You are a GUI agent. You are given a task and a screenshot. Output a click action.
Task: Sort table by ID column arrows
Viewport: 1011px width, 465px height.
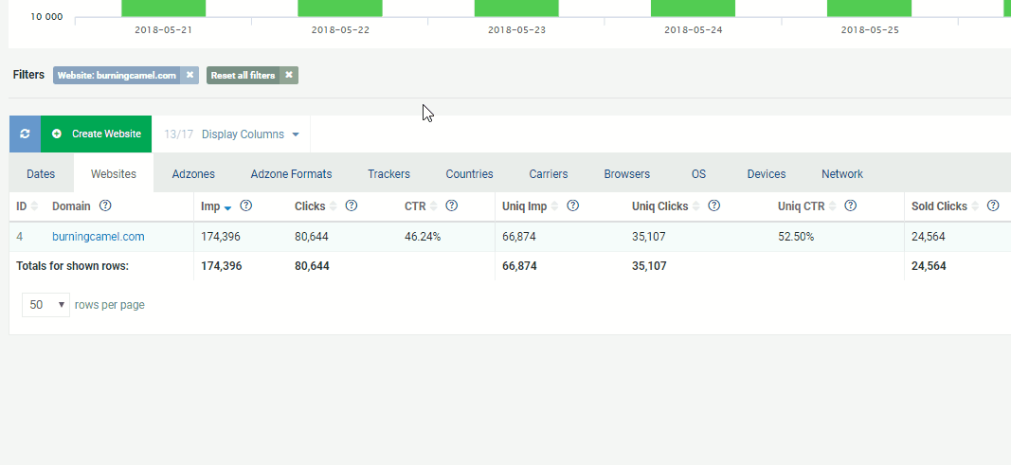tap(34, 206)
